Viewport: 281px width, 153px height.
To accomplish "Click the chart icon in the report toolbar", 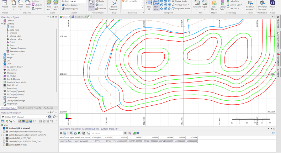I will pos(134,133).
